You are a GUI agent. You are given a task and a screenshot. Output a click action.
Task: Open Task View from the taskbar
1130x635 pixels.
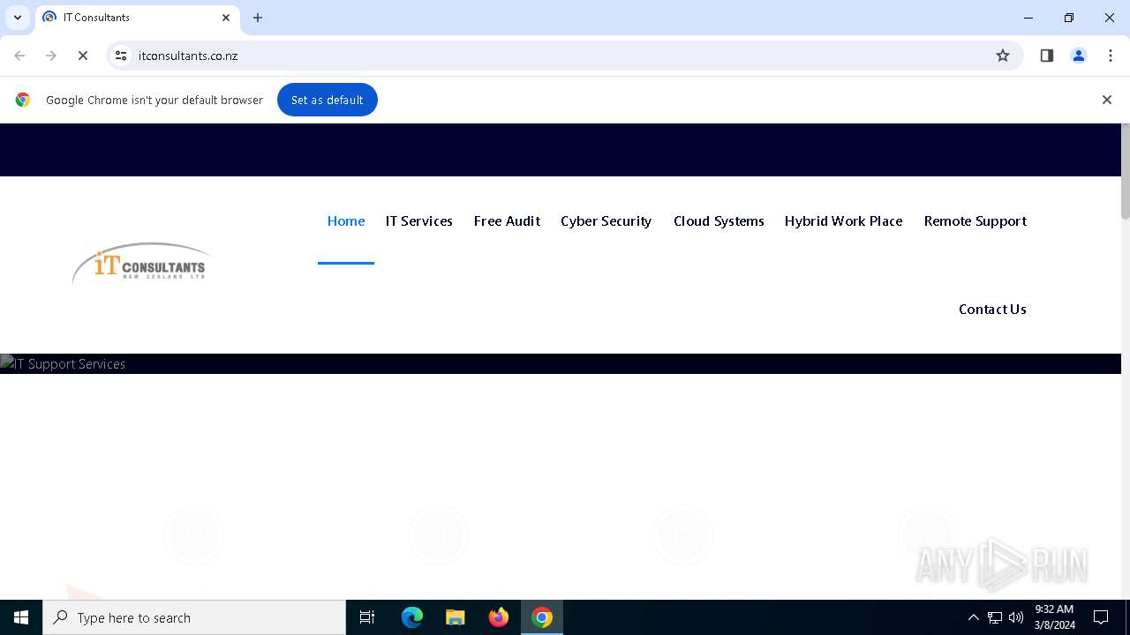click(367, 617)
